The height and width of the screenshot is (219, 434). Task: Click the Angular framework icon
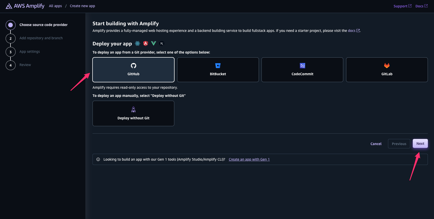146,44
